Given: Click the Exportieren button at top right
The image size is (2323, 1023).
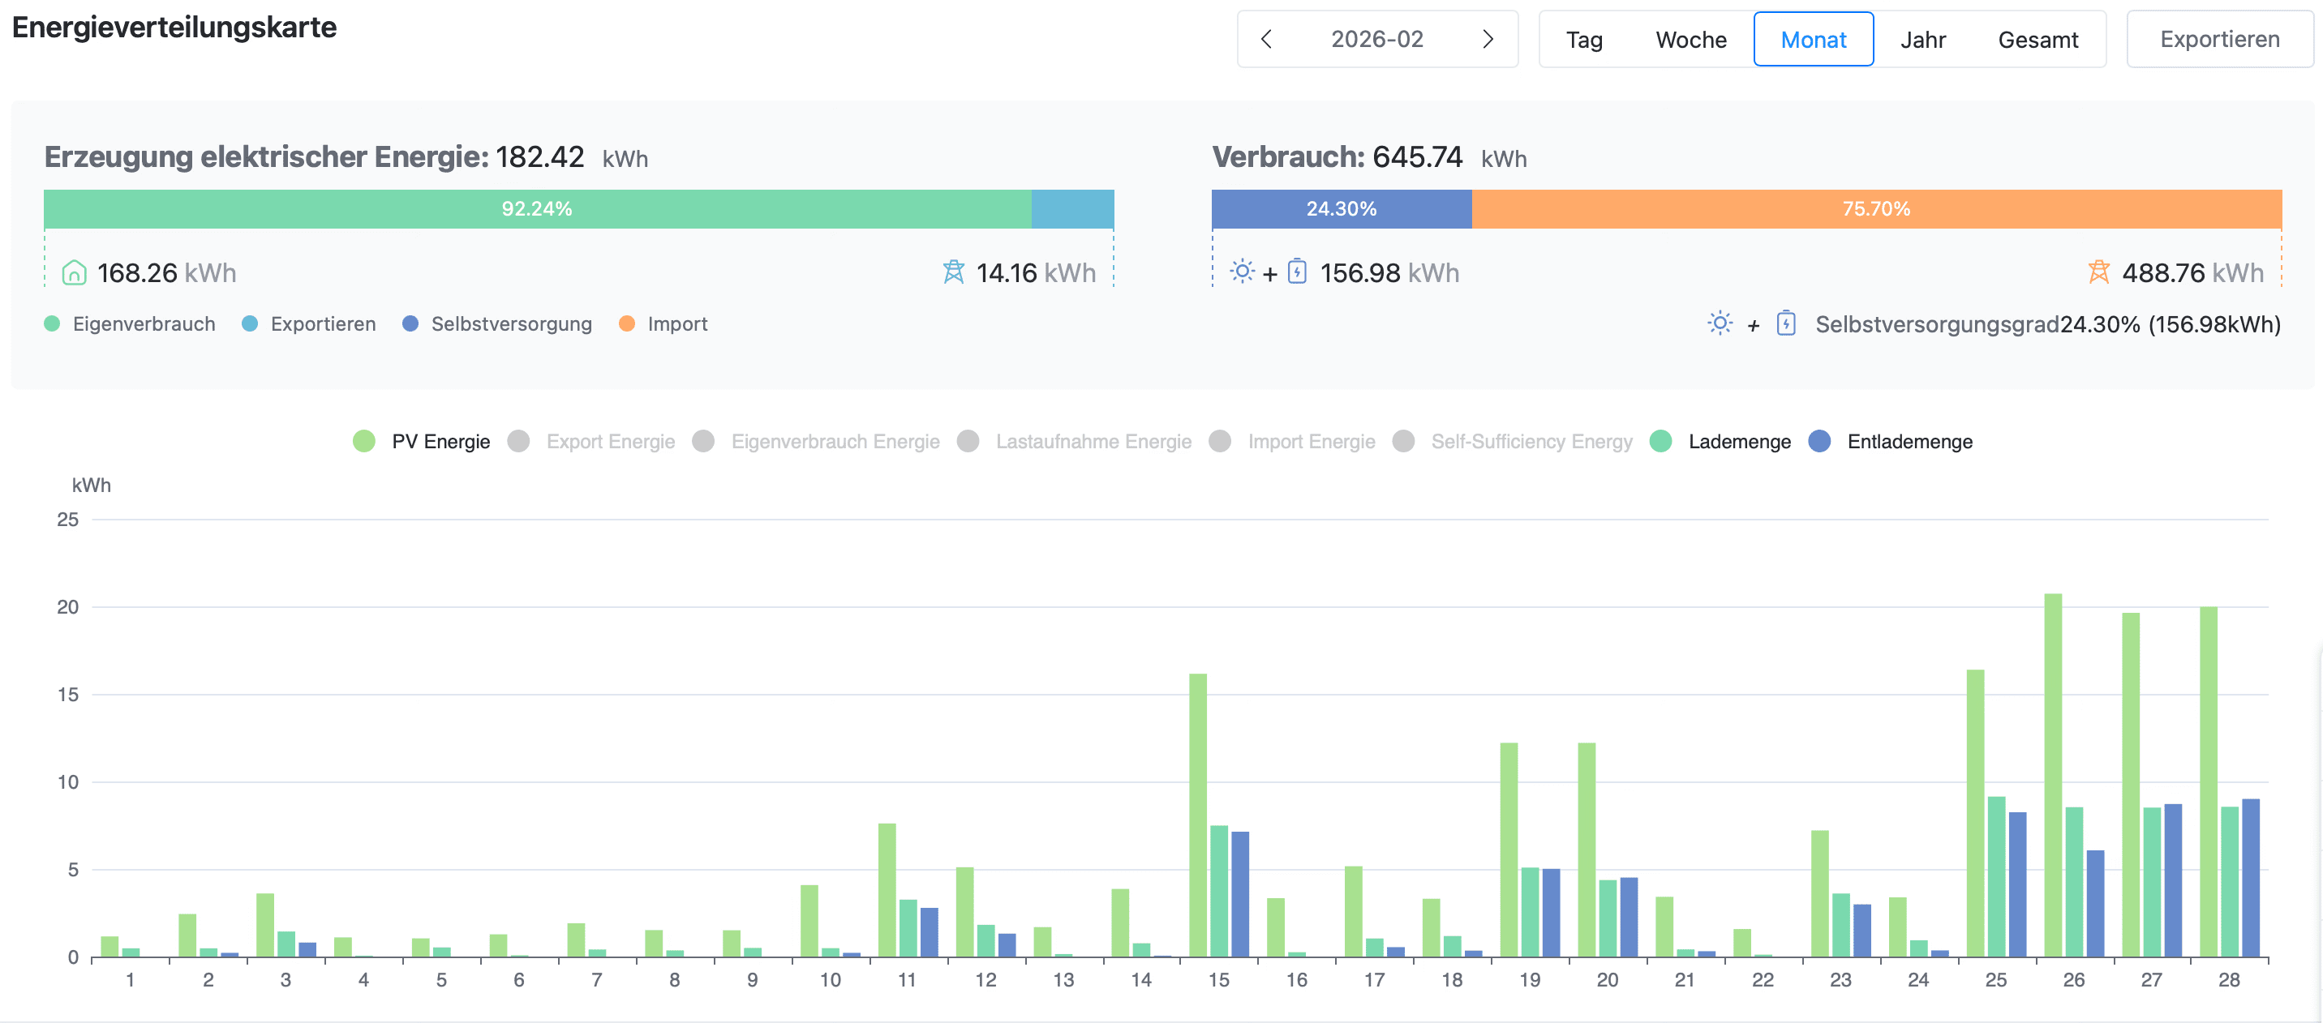Looking at the screenshot, I should tap(2219, 40).
